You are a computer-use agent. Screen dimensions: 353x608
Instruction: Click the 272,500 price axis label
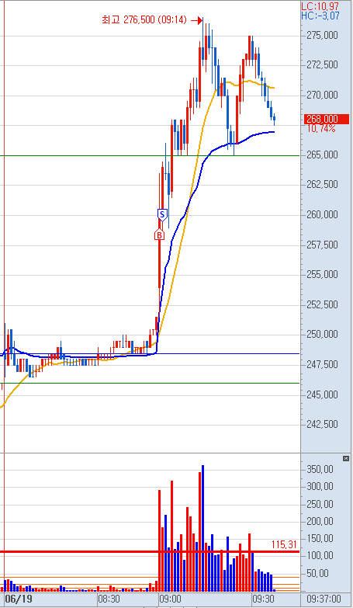(x=322, y=64)
